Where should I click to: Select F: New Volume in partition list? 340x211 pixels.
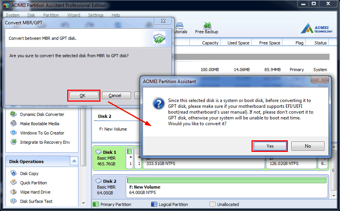pos(113,129)
